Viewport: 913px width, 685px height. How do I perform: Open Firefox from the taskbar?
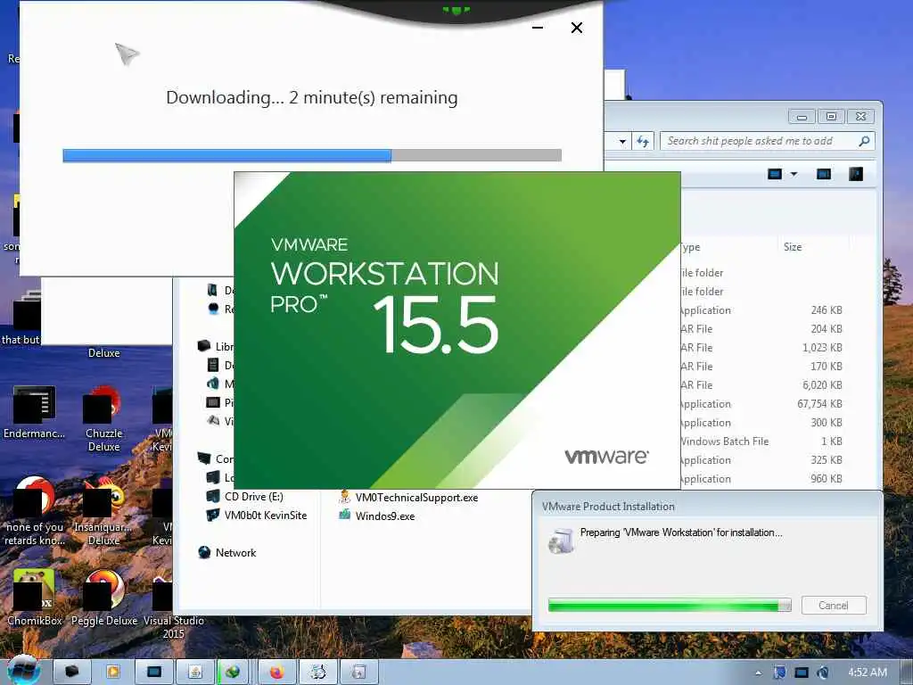(x=277, y=673)
